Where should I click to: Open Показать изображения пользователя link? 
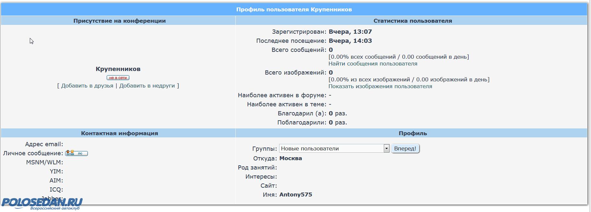click(380, 87)
